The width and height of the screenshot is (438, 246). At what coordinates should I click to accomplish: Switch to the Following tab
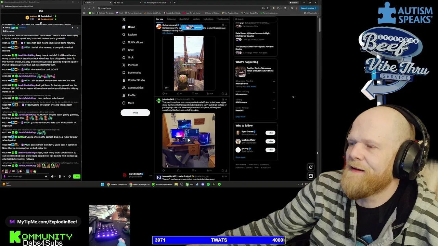click(x=171, y=19)
